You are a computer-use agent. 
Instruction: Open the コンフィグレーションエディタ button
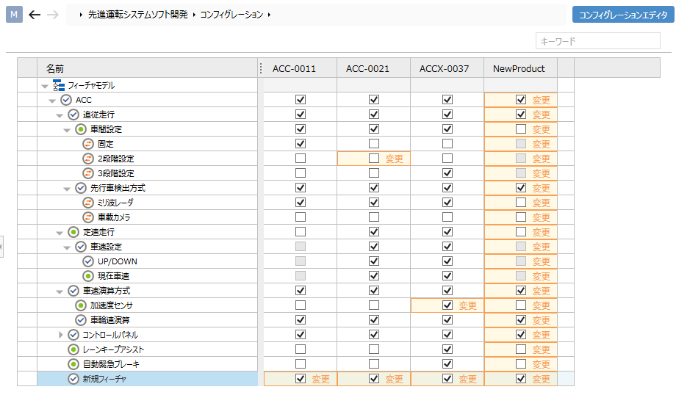[x=623, y=15]
